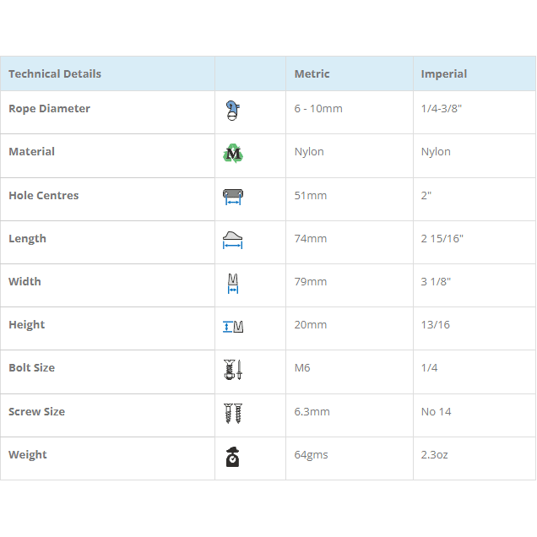Select the 2.3oz imperial weight

(x=434, y=455)
